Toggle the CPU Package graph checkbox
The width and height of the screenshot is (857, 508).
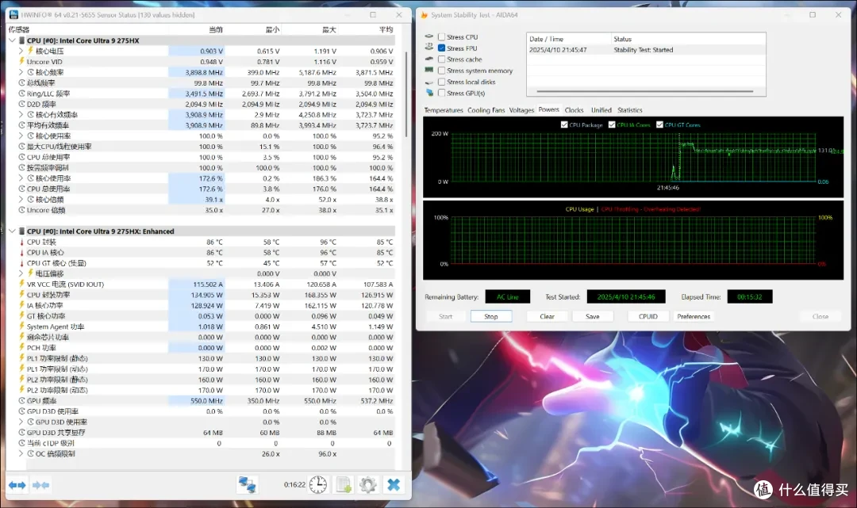(x=564, y=125)
